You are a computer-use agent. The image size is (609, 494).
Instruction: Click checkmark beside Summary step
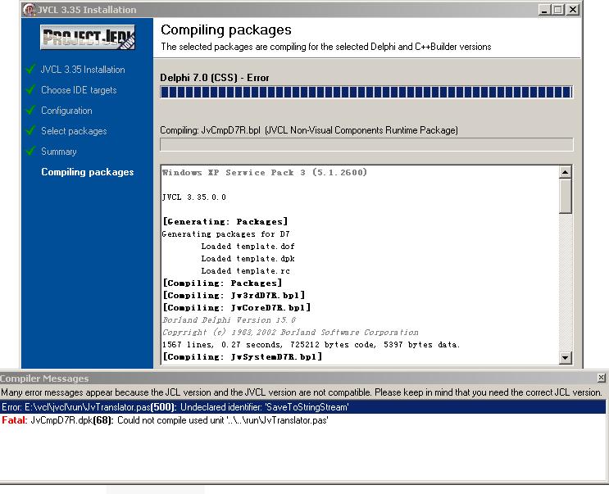(30, 152)
